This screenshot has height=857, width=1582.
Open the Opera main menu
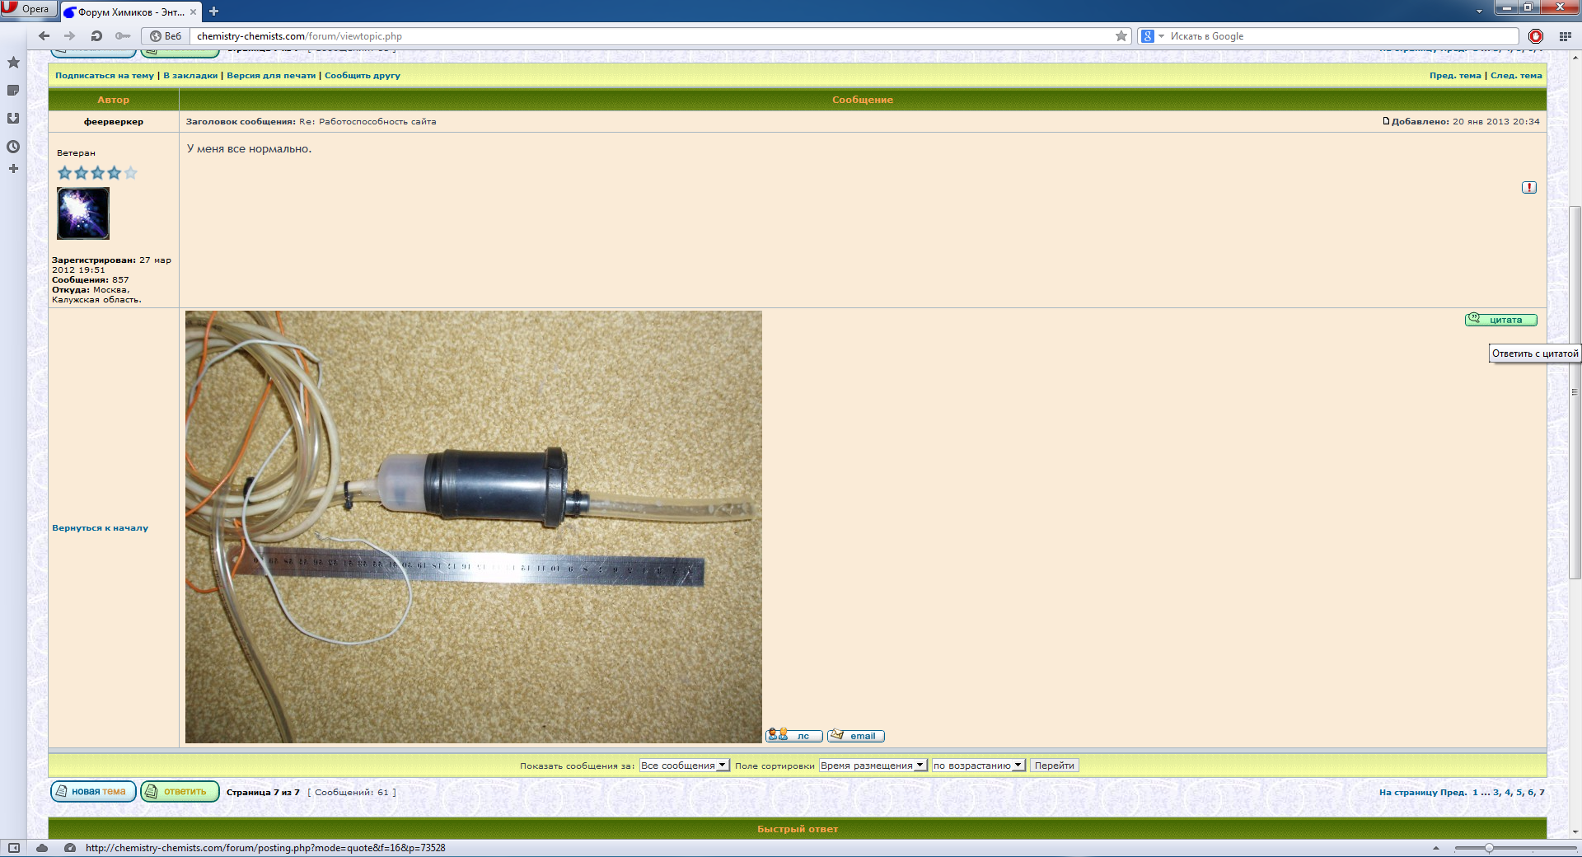(28, 9)
